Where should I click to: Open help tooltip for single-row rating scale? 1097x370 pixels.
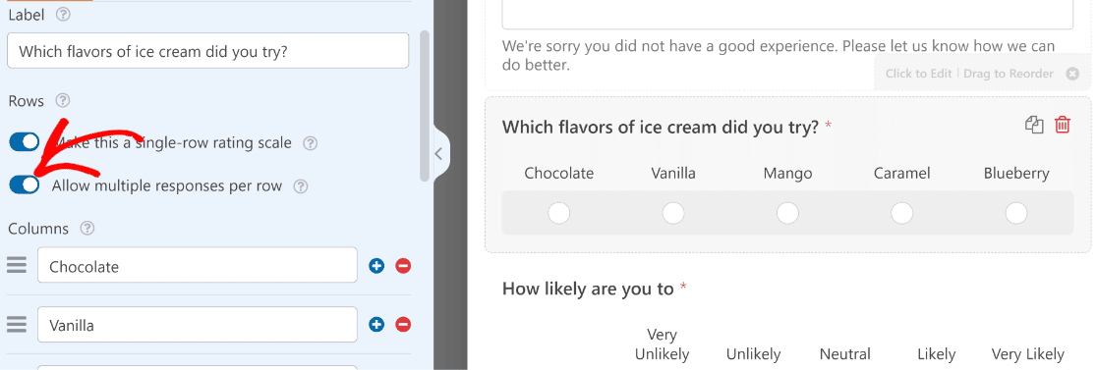[311, 143]
